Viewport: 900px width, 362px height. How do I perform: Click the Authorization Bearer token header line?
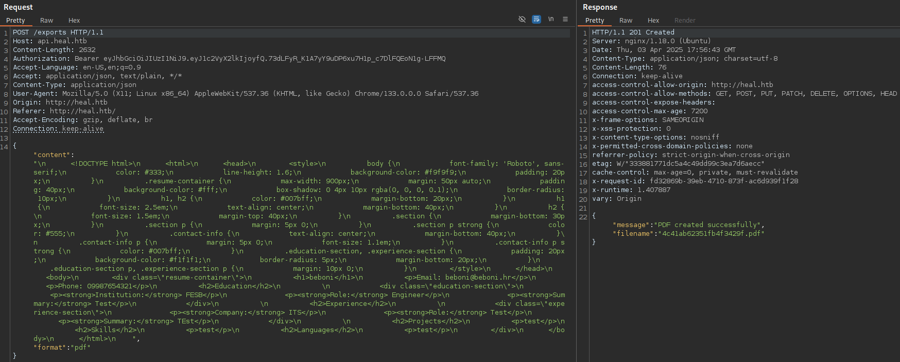coord(229,59)
